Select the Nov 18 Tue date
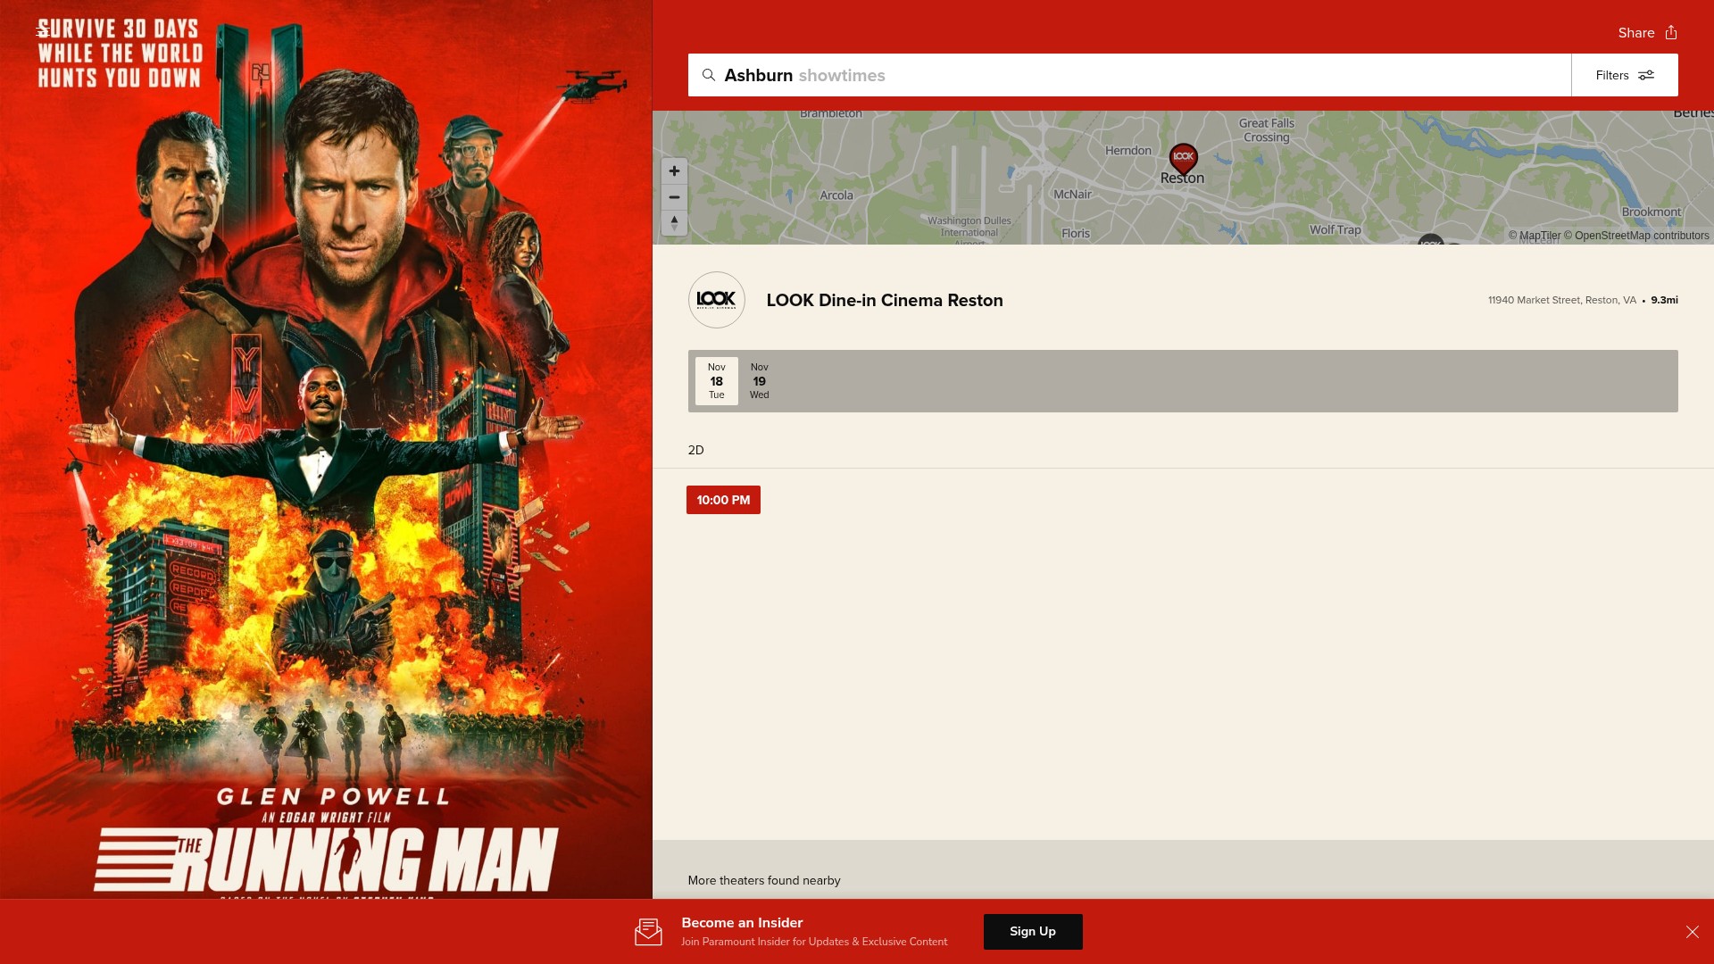 tap(717, 381)
